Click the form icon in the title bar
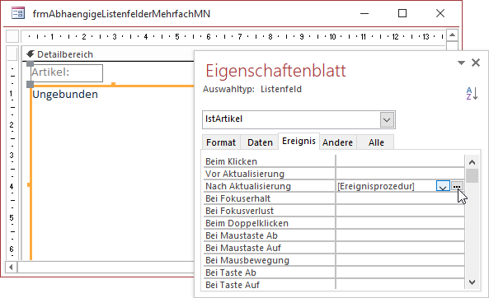The height and width of the screenshot is (298, 489). tap(18, 13)
